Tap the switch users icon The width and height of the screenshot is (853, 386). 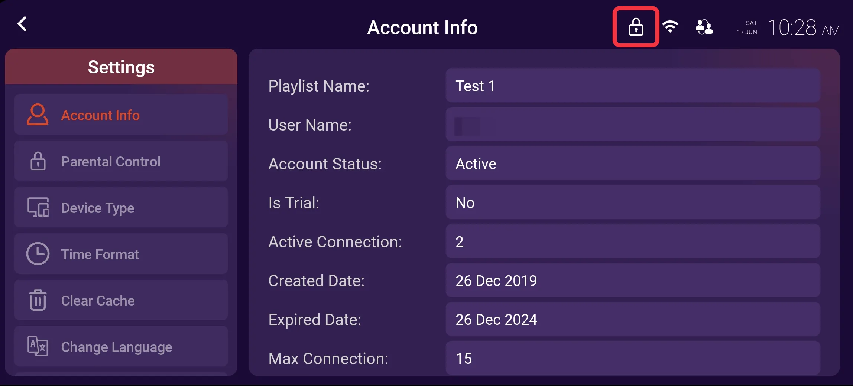click(x=704, y=27)
